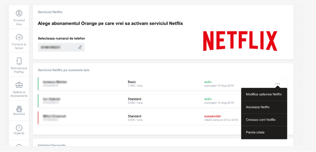Viewport: 316px width, 152px height.
Task: Choose Modifica optiunea Netflix from menu
Action: 264,94
